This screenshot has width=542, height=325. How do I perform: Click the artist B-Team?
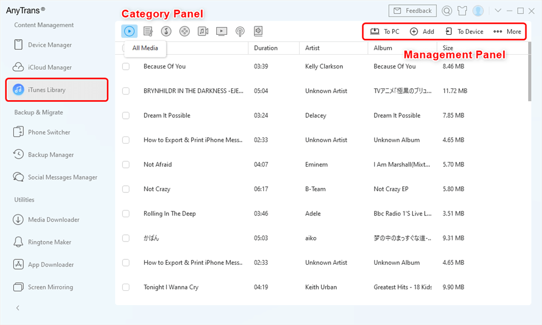click(x=315, y=189)
